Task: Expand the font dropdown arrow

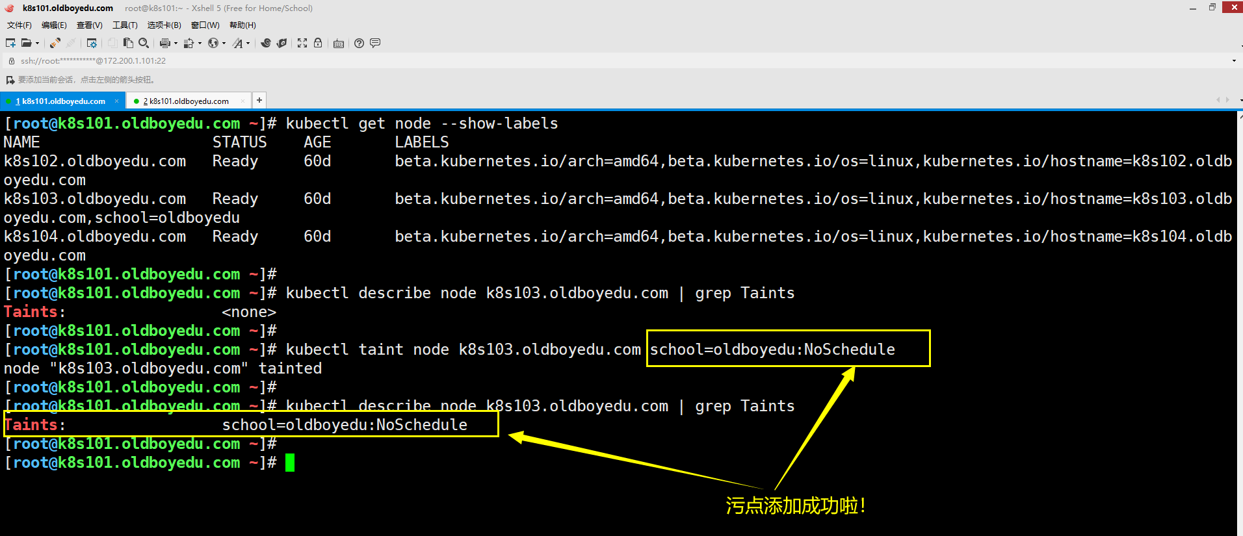Action: point(248,44)
